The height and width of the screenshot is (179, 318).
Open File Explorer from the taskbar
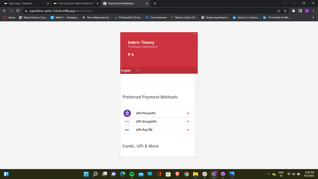click(196, 174)
